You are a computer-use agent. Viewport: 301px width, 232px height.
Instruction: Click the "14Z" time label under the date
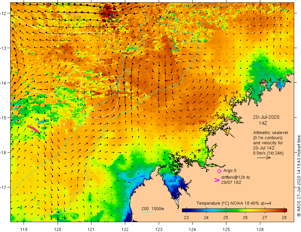click(263, 123)
